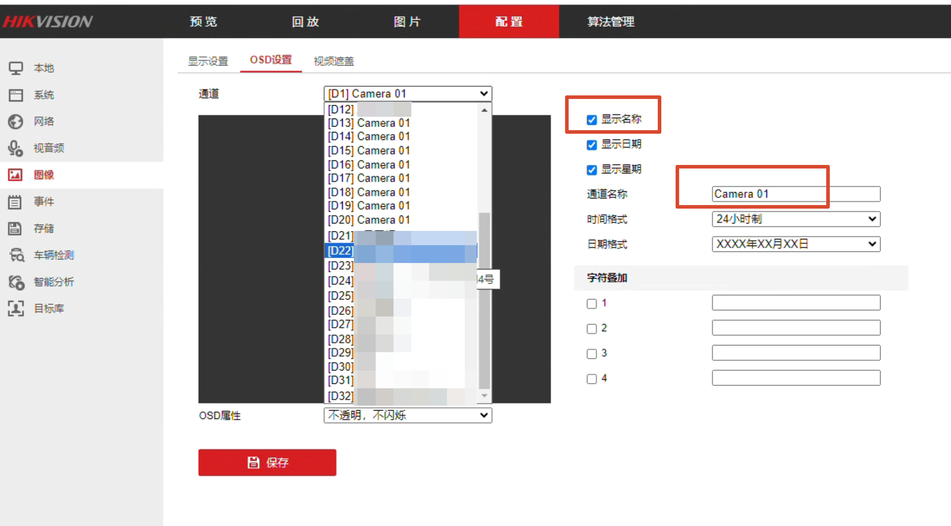The width and height of the screenshot is (951, 526).
Task: Expand the 日期格式 date format dropdown
Action: (796, 244)
